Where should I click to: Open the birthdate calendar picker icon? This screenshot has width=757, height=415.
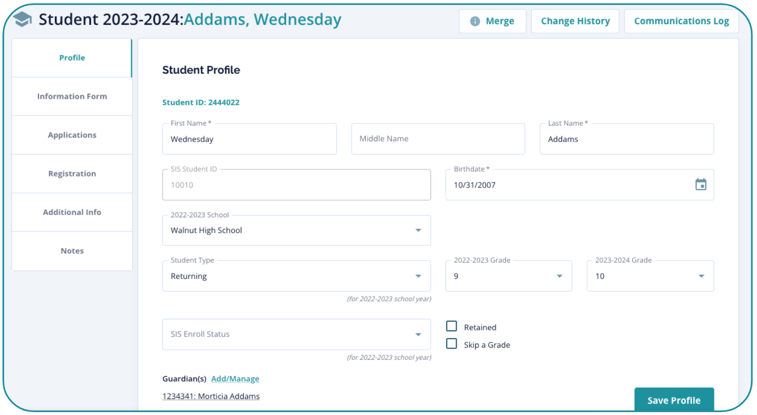(700, 185)
